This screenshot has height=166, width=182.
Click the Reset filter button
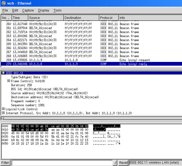coord(123,163)
